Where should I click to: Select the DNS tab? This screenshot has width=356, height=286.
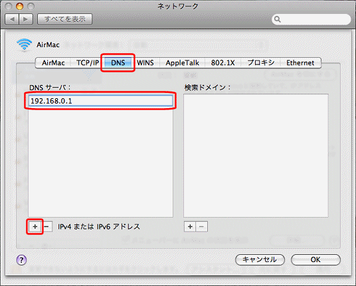pyautogui.click(x=118, y=63)
